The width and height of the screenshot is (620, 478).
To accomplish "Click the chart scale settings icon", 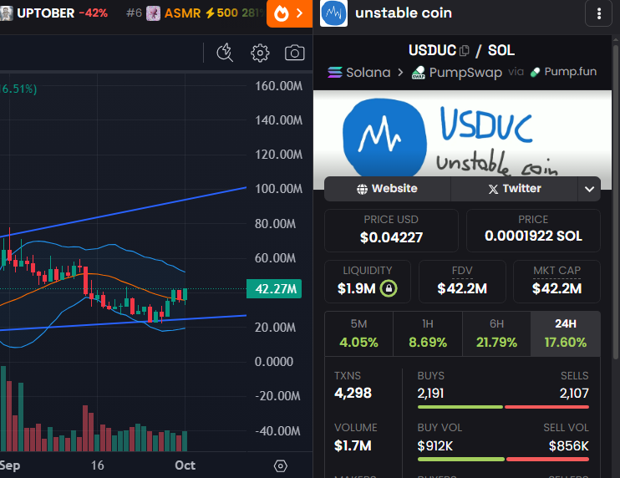I will (281, 465).
